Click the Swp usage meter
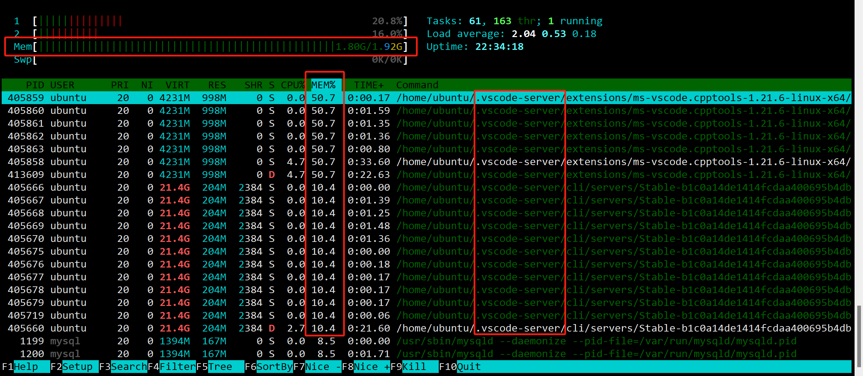863x376 pixels. point(211,59)
